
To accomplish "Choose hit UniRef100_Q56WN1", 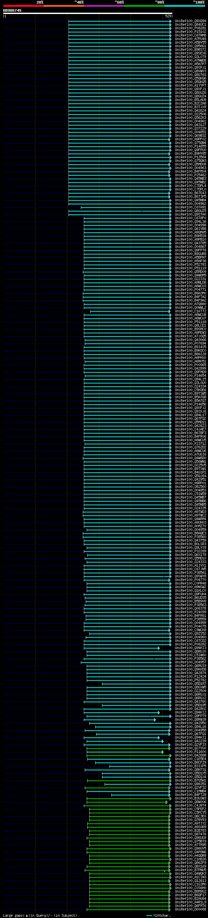I will [x=190, y=461].
